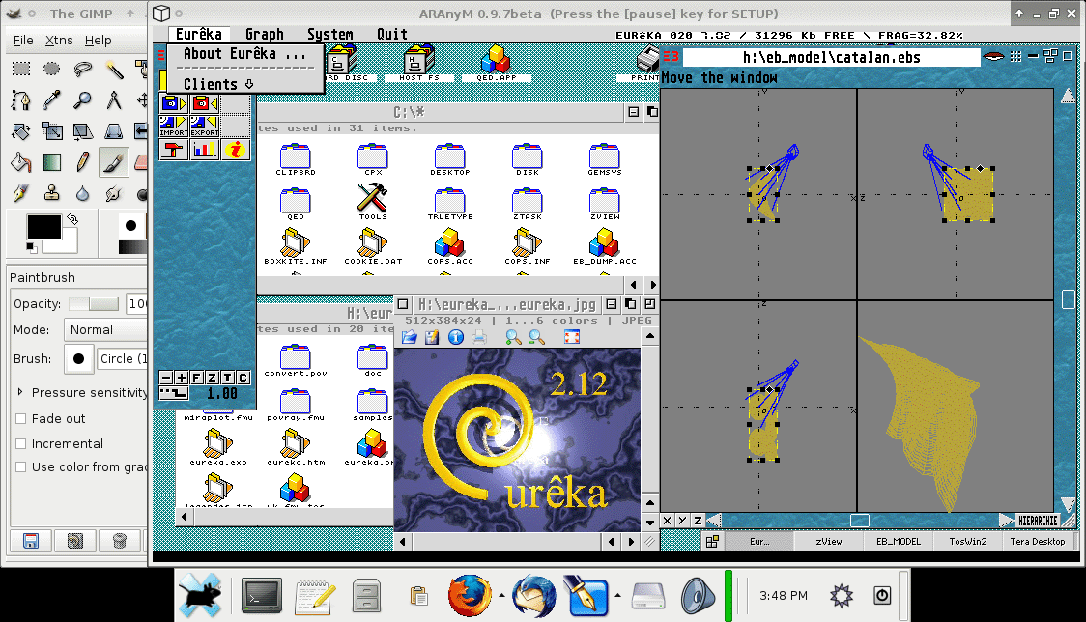
Task: Select GIMP's Rectangle Select tool
Action: [21, 69]
